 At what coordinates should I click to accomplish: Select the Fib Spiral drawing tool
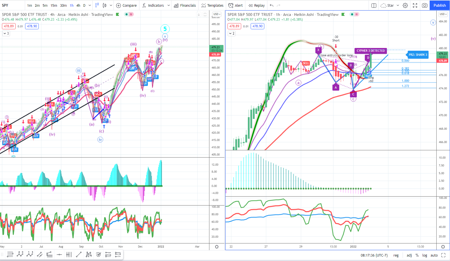click(x=98, y=254)
